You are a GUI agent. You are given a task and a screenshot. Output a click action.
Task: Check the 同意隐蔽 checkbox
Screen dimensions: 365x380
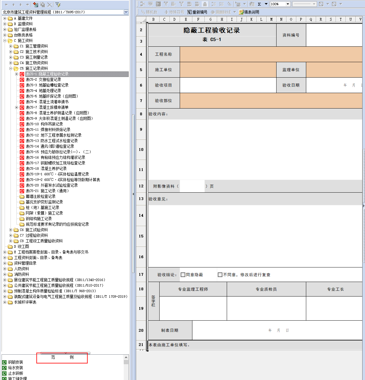pos(183,275)
